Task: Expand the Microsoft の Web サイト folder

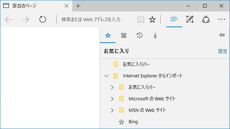Action: click(x=112, y=99)
